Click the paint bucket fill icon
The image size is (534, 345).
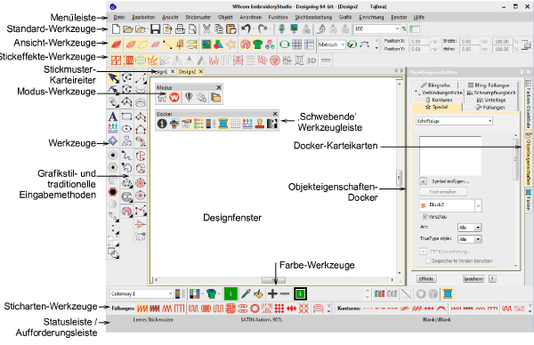click(x=258, y=293)
